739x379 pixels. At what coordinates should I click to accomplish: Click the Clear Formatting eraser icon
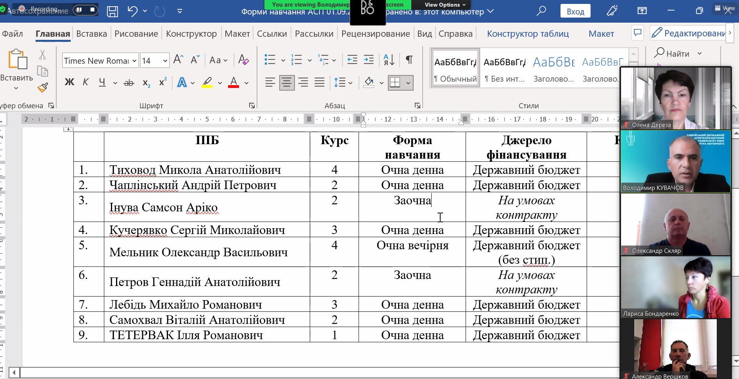pos(243,60)
